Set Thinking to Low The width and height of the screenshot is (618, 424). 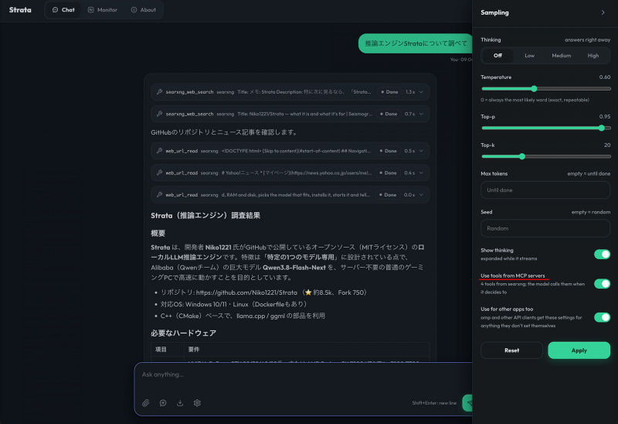[529, 56]
